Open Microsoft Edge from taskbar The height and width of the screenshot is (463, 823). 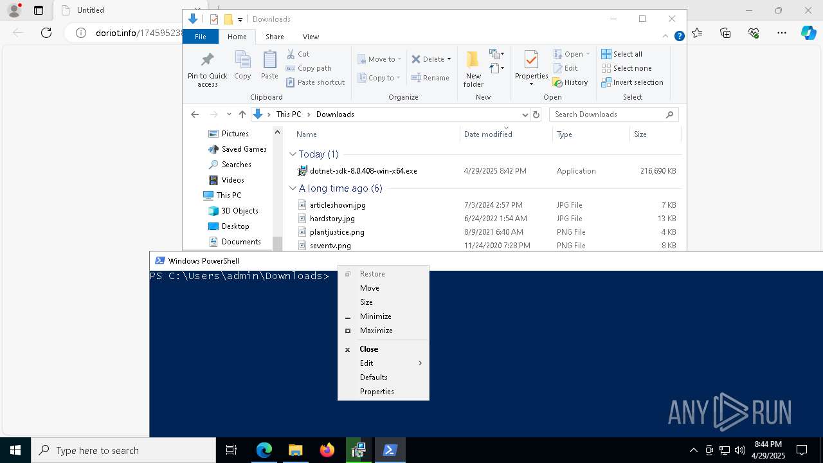click(264, 450)
